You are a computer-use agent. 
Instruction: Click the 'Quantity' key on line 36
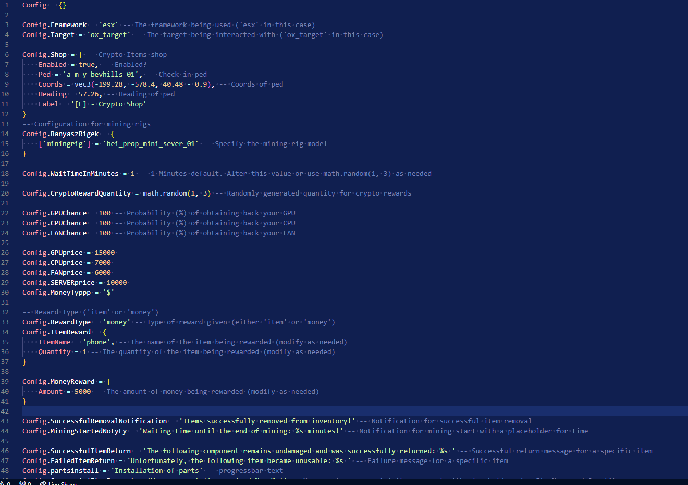point(55,352)
